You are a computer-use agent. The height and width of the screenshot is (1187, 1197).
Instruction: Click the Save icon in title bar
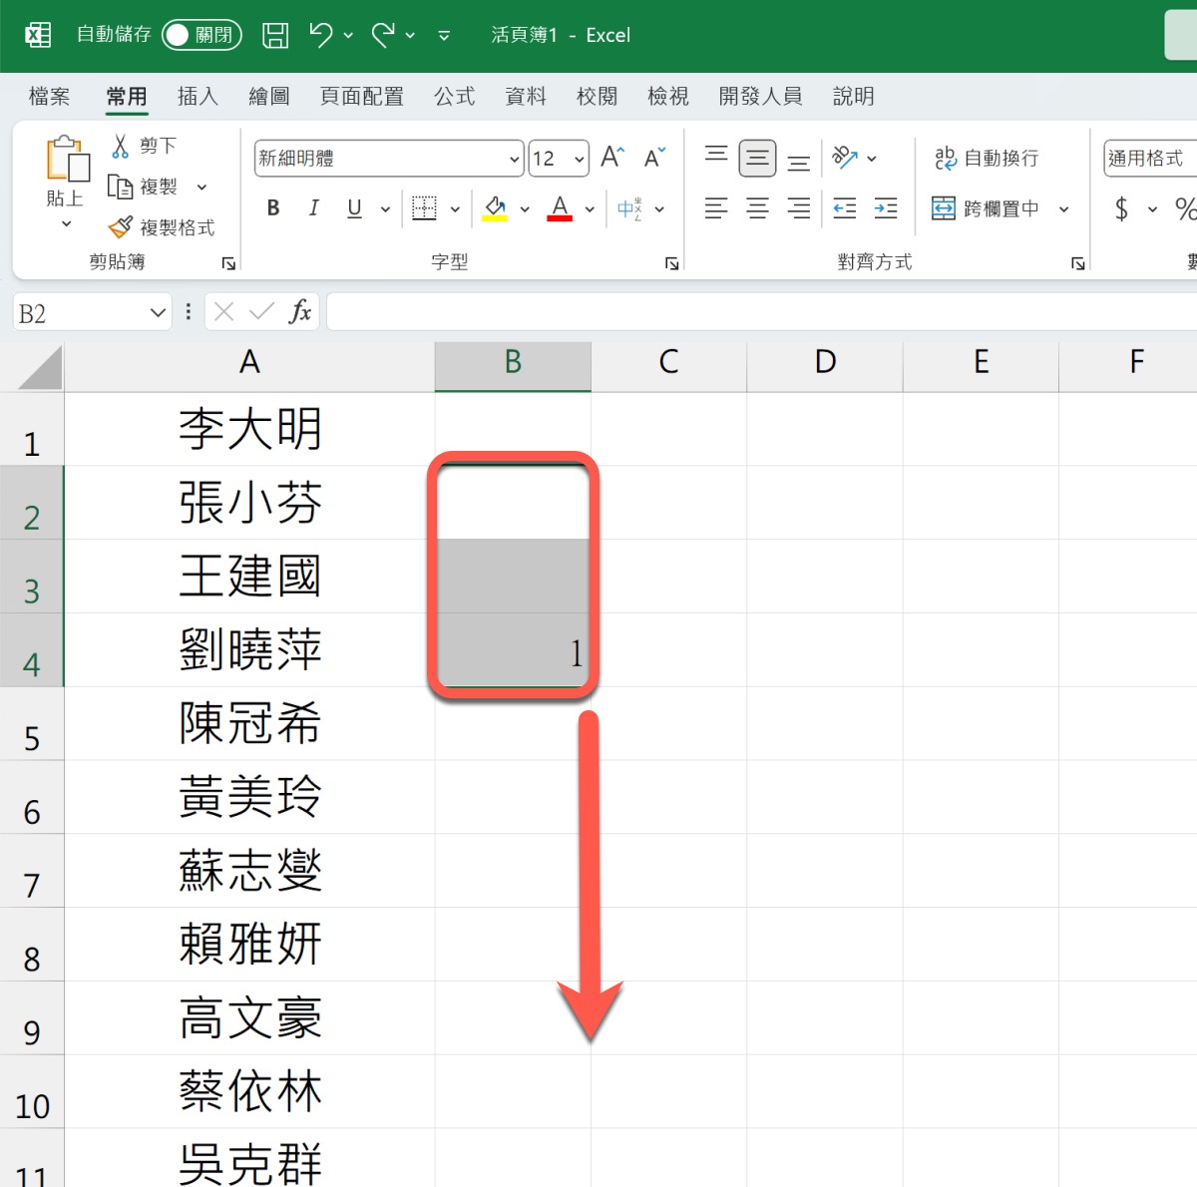pyautogui.click(x=275, y=36)
